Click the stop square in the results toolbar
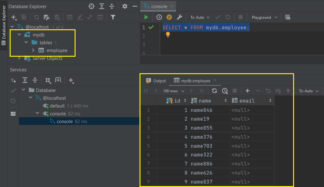 235,91
